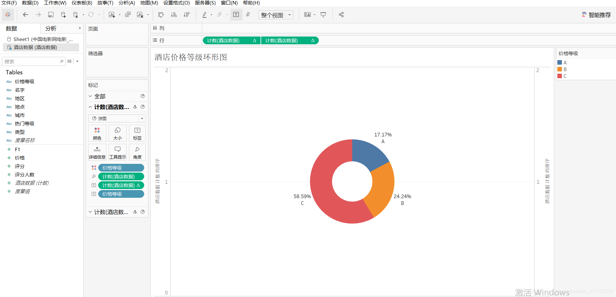
Task: Click the Undo arrow button
Action: (x=25, y=15)
